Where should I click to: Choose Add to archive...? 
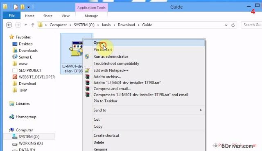pos(144,77)
